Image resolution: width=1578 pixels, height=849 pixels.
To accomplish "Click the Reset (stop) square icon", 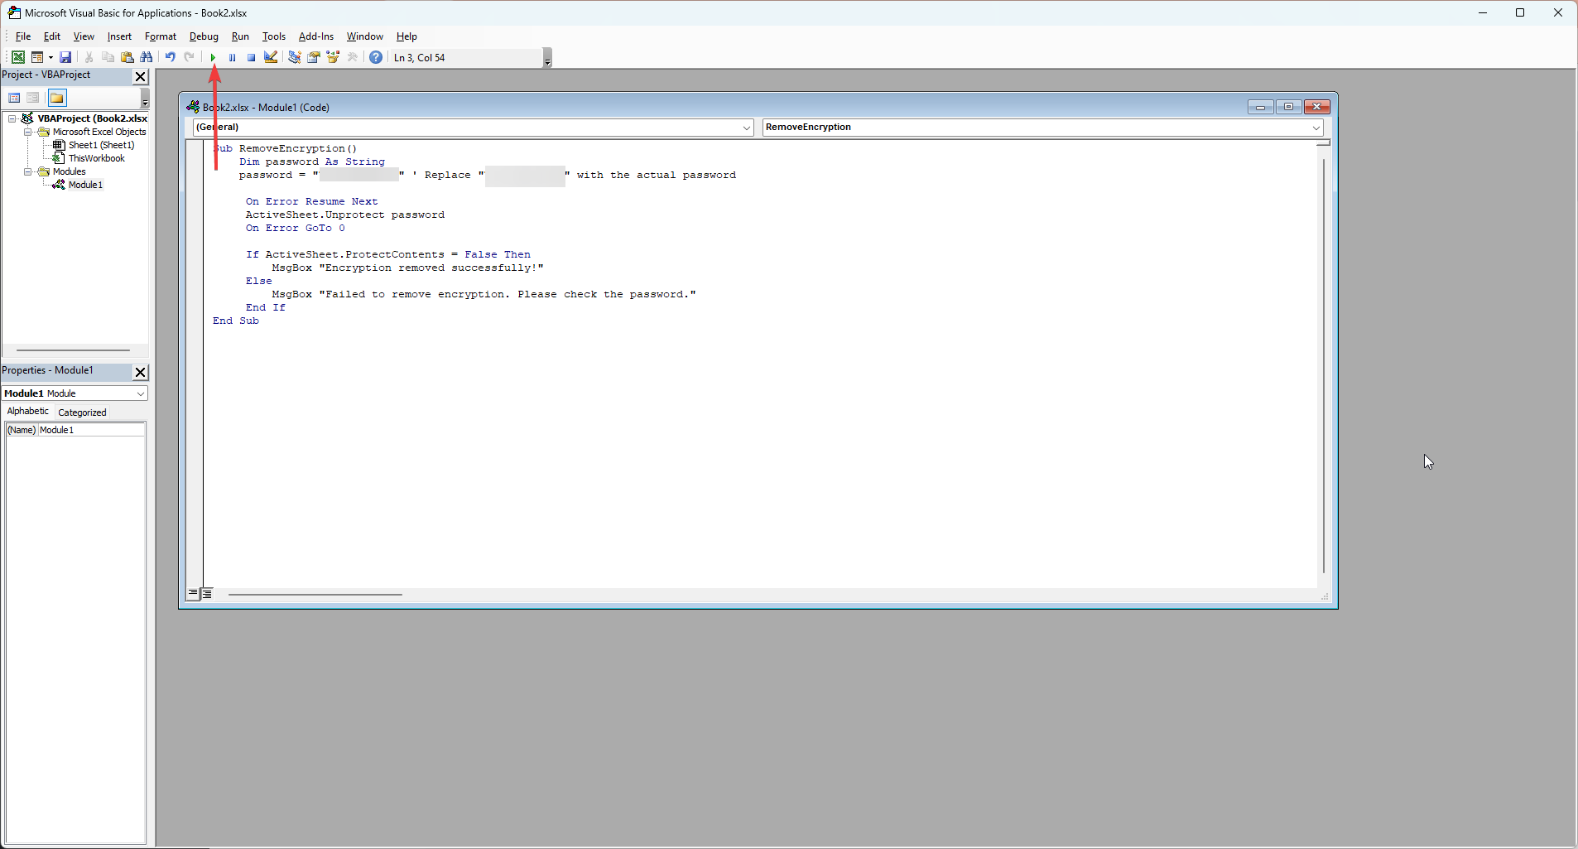I will pos(251,57).
